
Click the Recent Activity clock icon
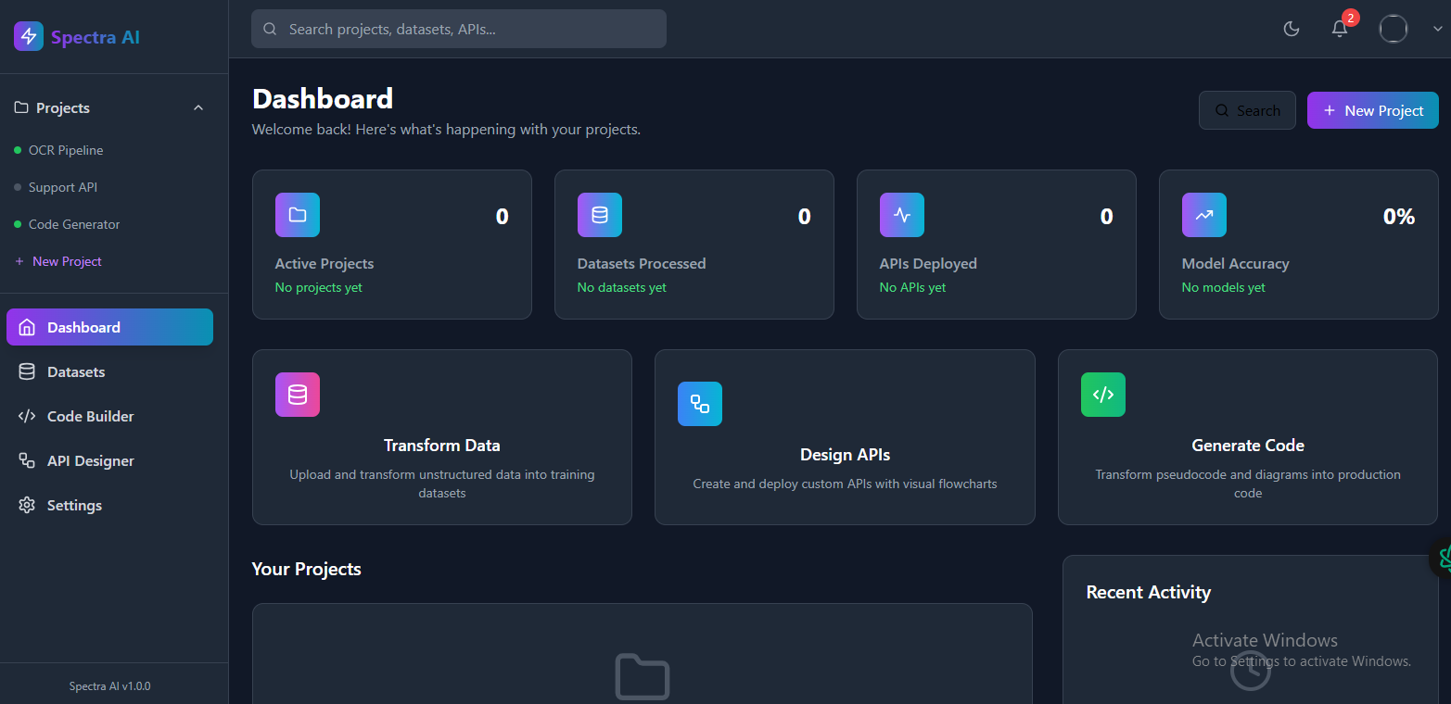(1250, 672)
